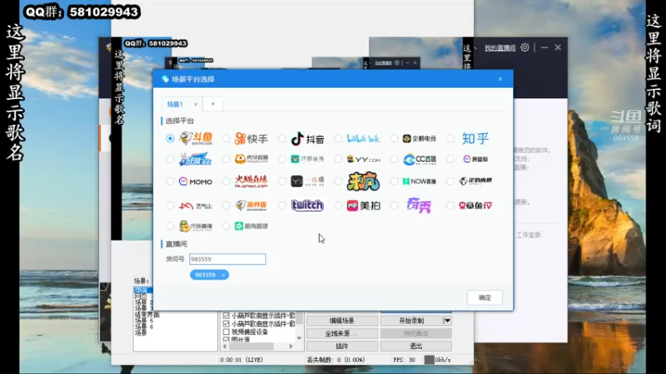Click the Yi live (一直播) logo
666x374 pixels.
click(x=307, y=181)
